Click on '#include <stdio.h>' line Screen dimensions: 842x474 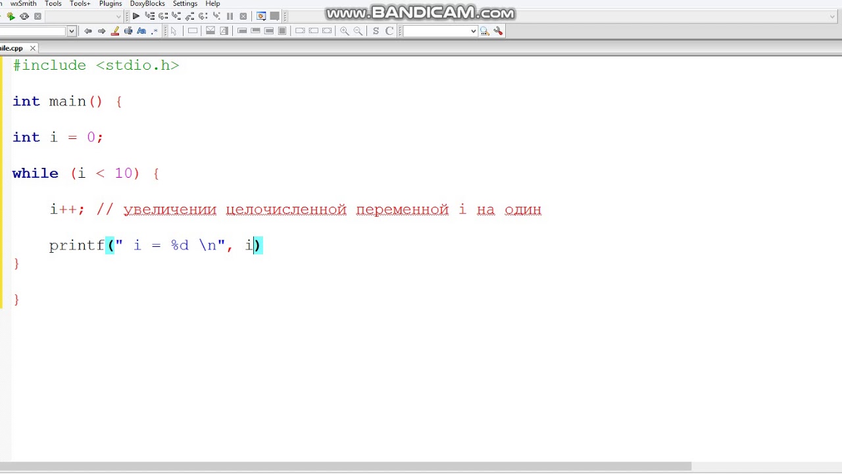tap(96, 65)
